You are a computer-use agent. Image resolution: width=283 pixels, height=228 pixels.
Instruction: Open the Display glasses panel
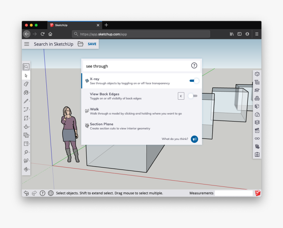[257, 139]
